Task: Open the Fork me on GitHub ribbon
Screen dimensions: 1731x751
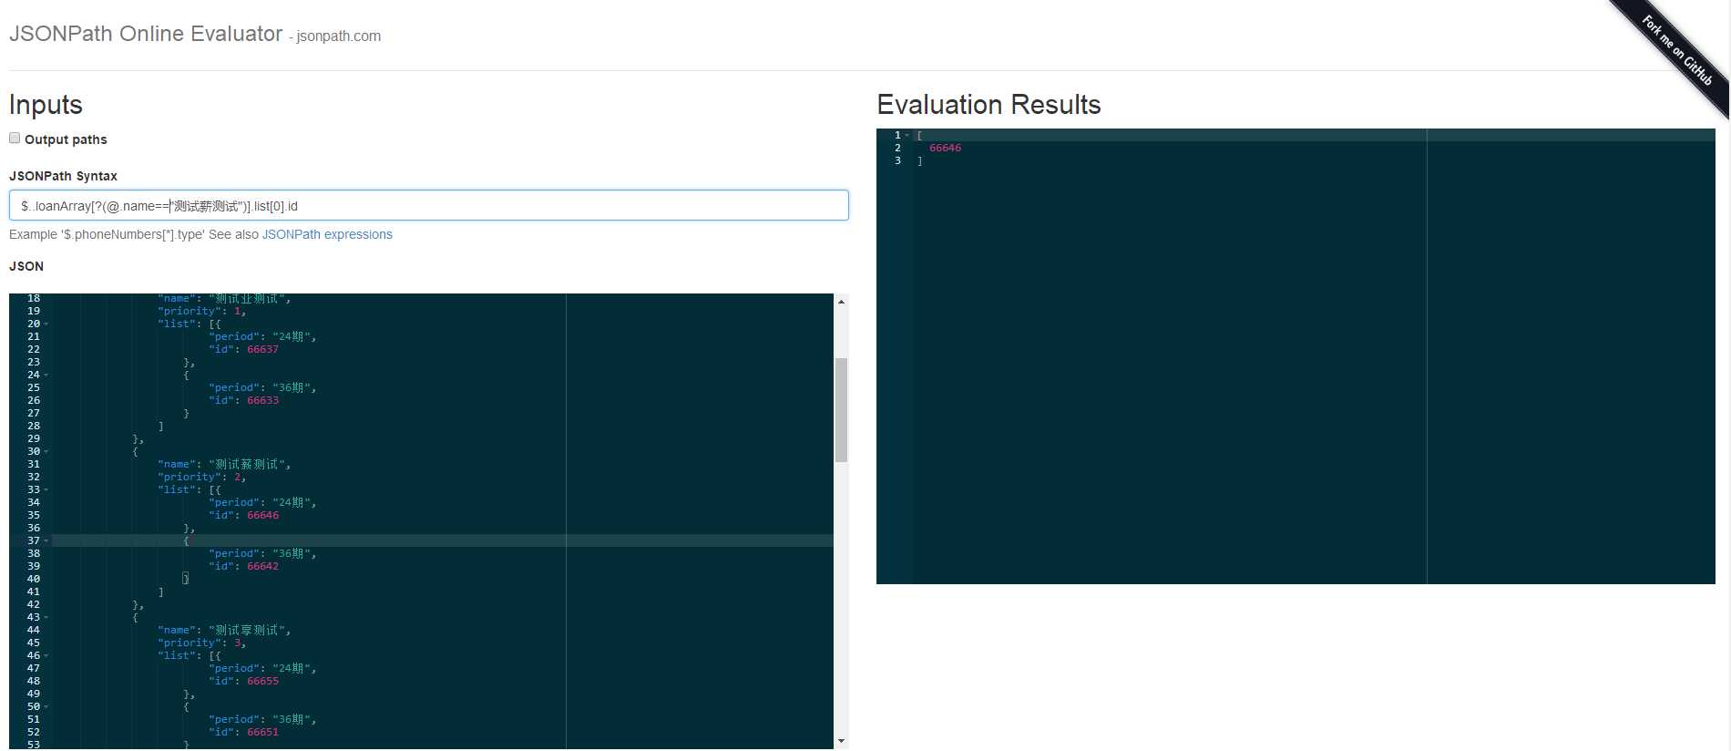Action: pyautogui.click(x=1676, y=50)
